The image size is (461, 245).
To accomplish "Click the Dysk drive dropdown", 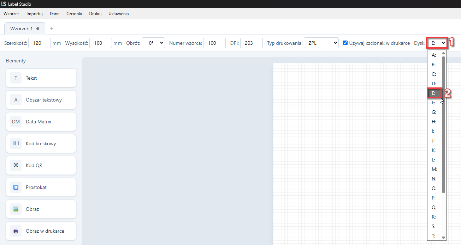I will coord(437,43).
